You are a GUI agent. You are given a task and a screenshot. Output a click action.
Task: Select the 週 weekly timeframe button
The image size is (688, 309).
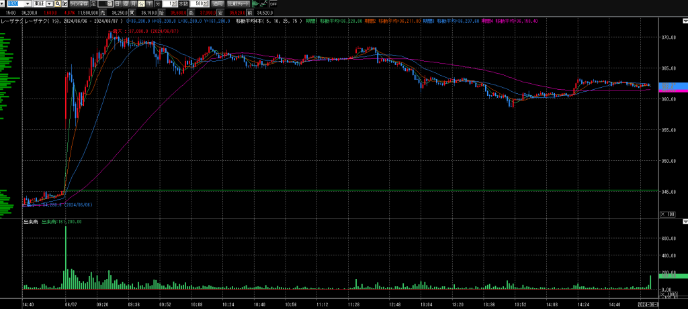[x=126, y=4]
